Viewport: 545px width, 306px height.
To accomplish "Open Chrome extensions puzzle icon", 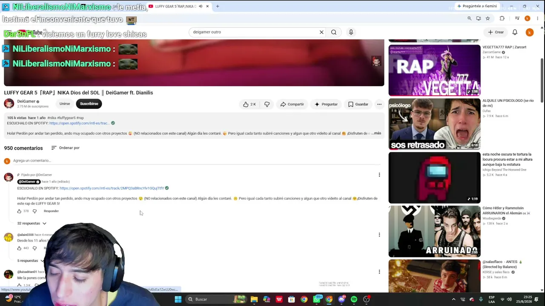I will [502, 18].
